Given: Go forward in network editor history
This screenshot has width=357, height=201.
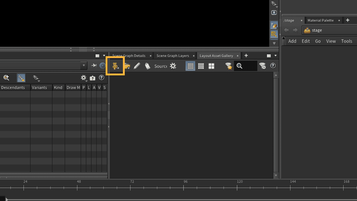Looking at the screenshot, I should [295, 30].
